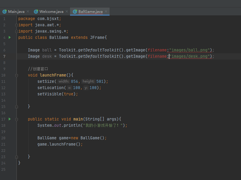Click the 'true' literal on line 13

[x=69, y=94]
